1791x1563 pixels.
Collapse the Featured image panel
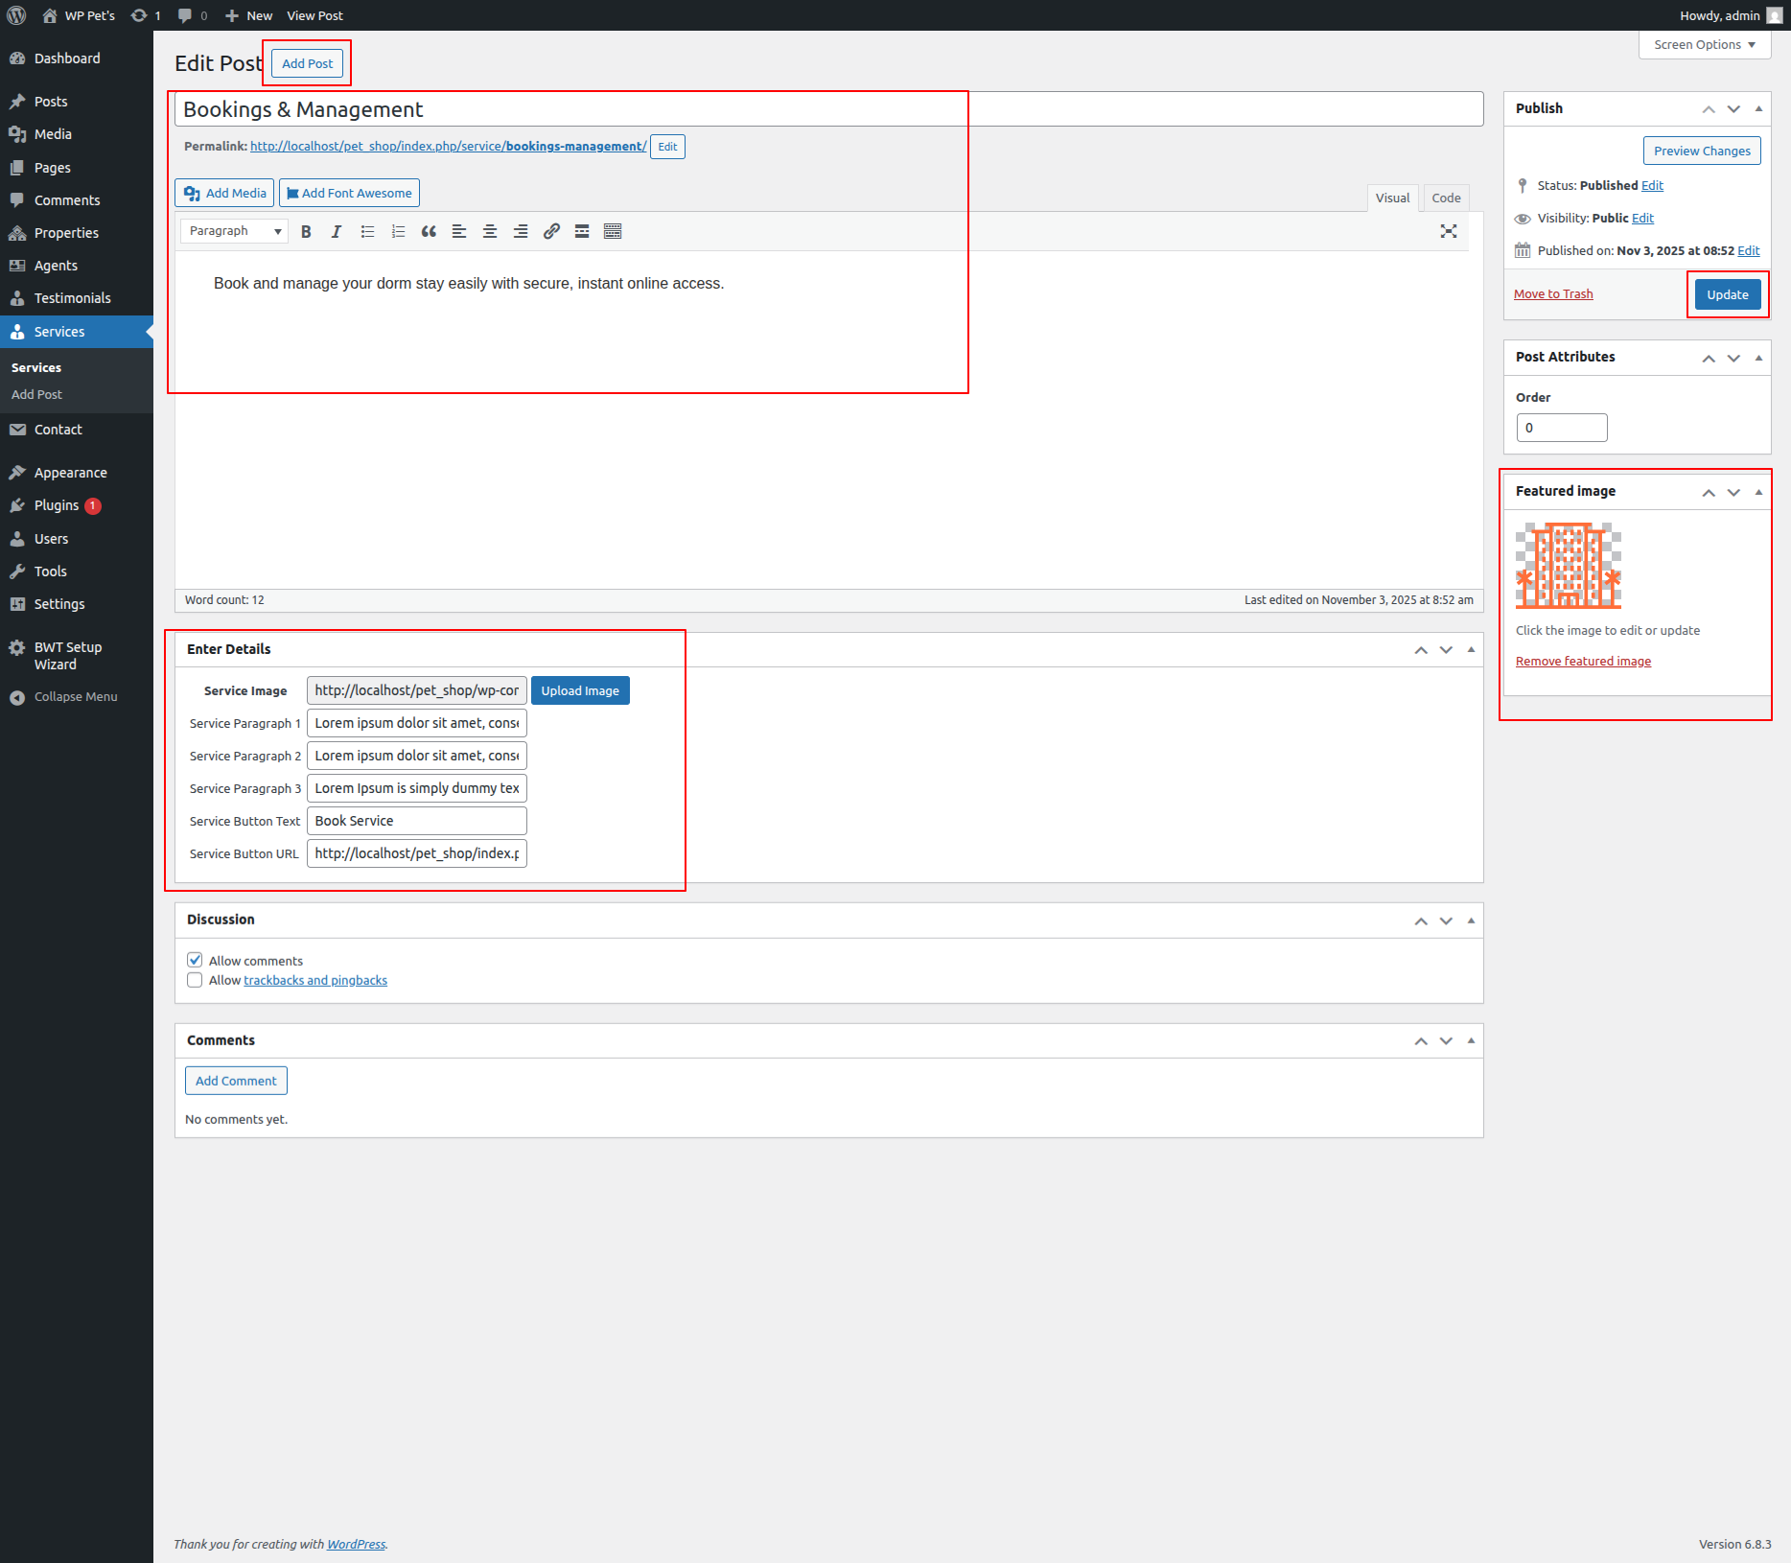coord(1758,492)
